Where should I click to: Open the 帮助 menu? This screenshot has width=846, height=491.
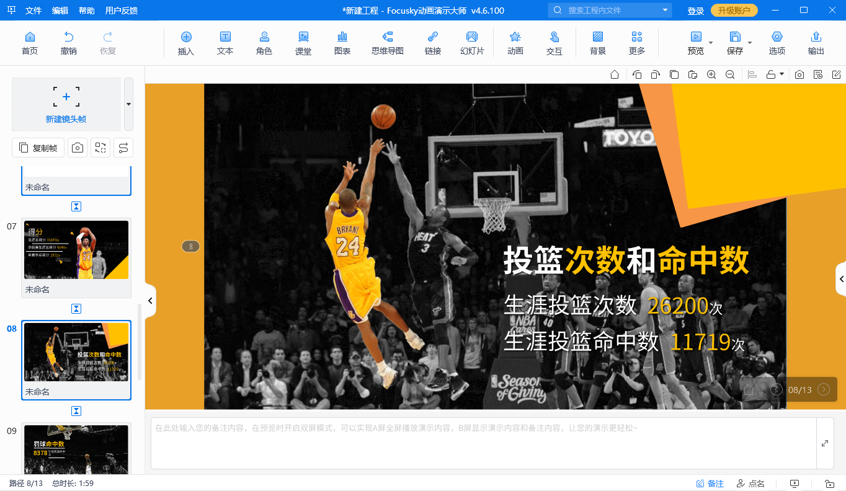click(87, 11)
